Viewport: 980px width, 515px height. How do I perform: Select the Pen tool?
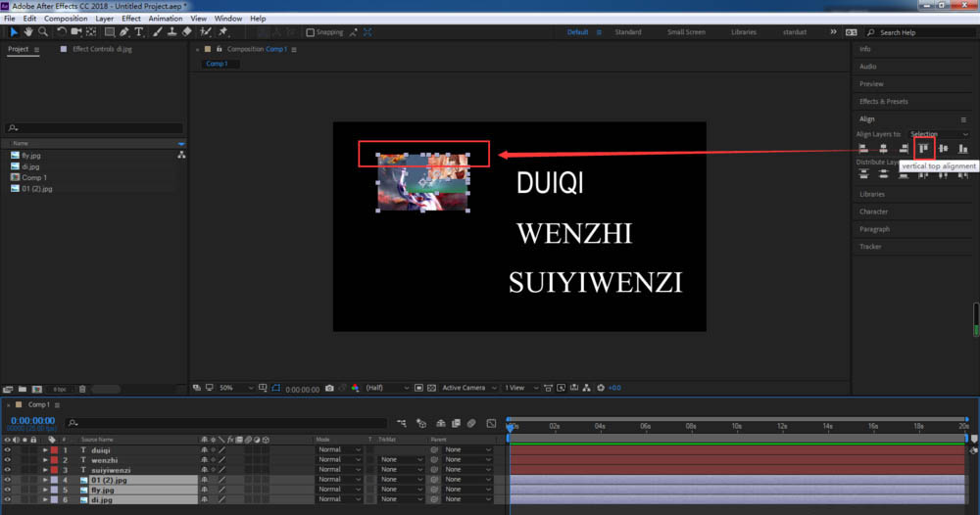pos(124,32)
